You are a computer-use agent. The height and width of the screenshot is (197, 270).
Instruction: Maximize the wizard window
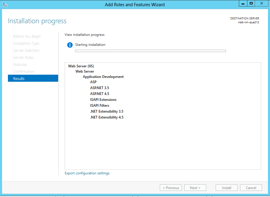click(x=251, y=4)
